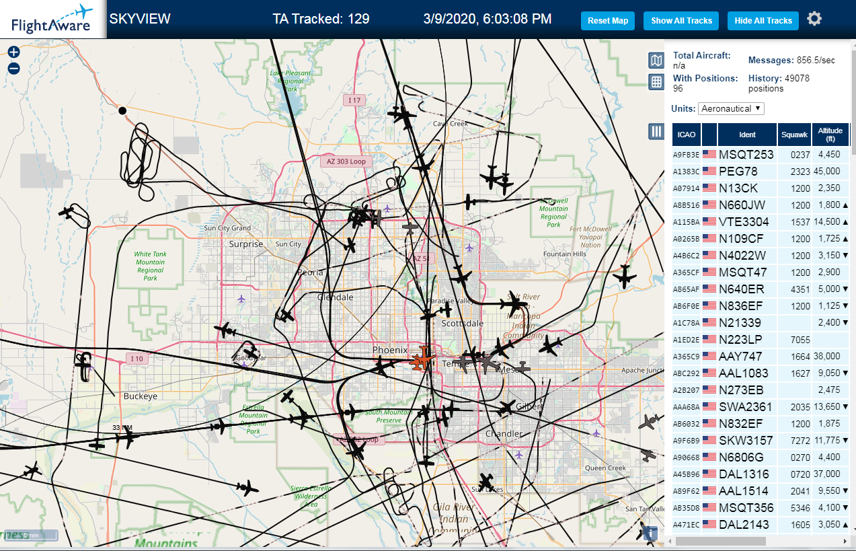Select the SKW3157 aircraft row
856x551 pixels.
[761, 440]
